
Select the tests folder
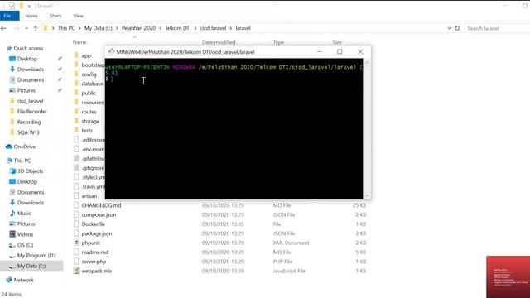click(x=87, y=131)
